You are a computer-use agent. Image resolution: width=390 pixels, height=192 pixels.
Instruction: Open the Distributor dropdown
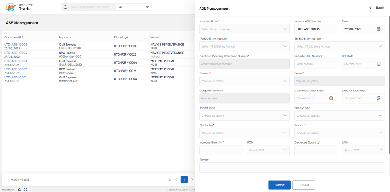(x=245, y=133)
